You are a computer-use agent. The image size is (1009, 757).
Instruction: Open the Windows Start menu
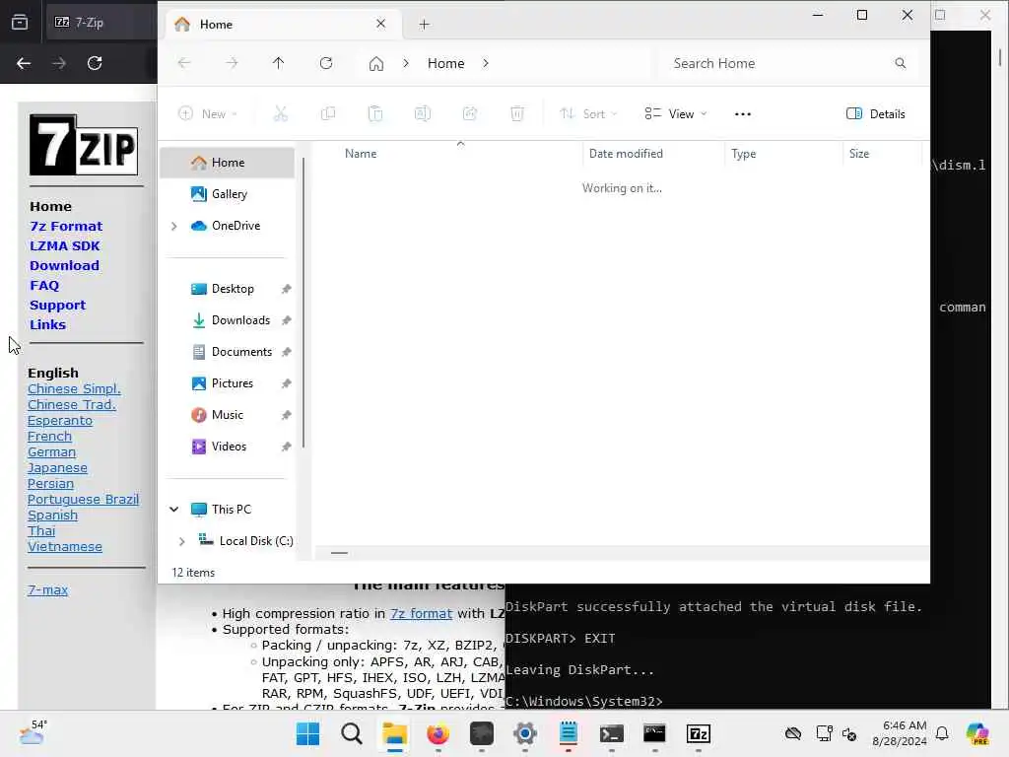[x=307, y=733]
